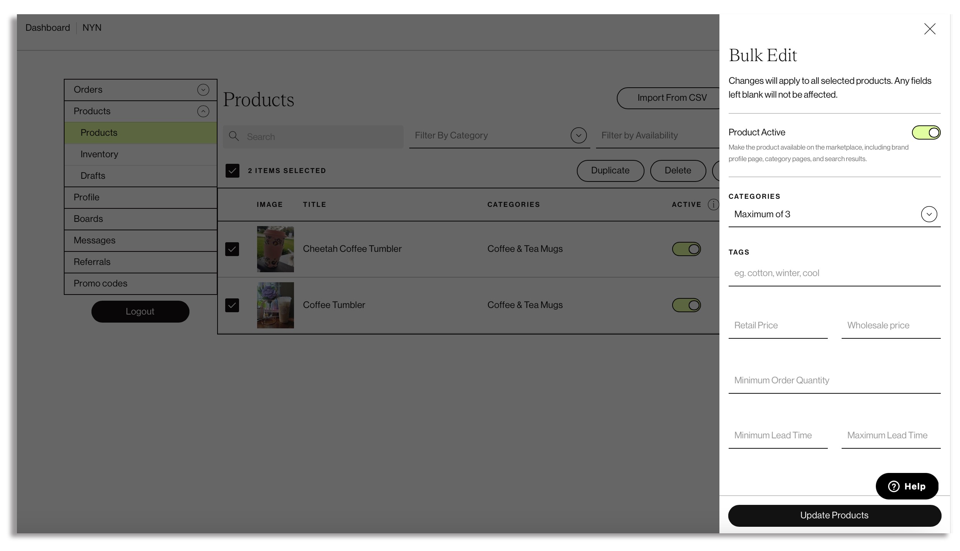Toggle the Product Active switch
Screen dimensions: 960x551
point(926,133)
